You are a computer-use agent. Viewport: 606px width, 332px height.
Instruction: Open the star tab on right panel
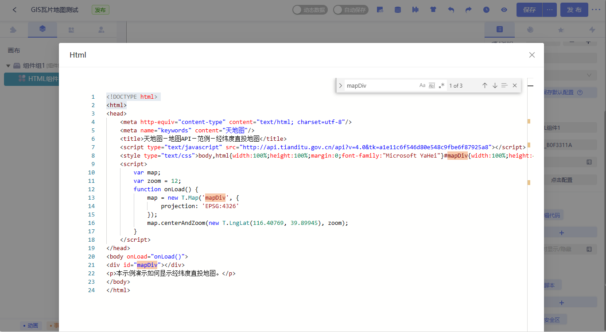(x=561, y=30)
